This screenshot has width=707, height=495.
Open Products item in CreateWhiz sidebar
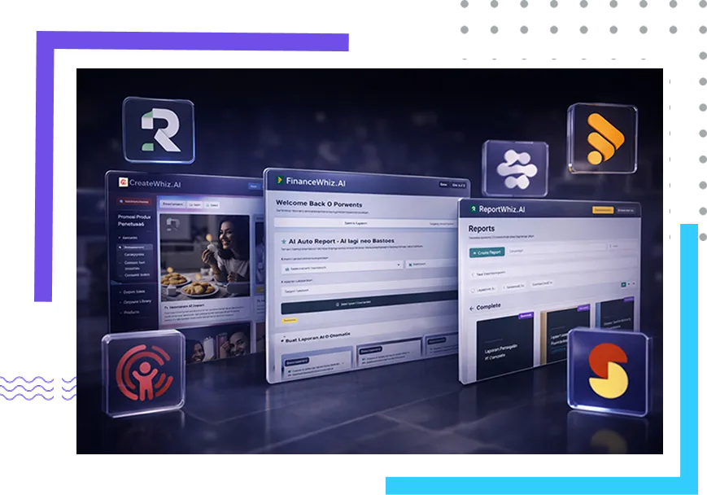pos(130,313)
